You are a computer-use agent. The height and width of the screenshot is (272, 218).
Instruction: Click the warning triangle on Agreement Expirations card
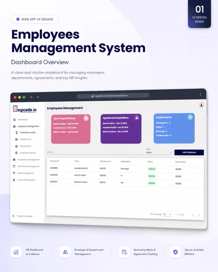click(x=137, y=118)
